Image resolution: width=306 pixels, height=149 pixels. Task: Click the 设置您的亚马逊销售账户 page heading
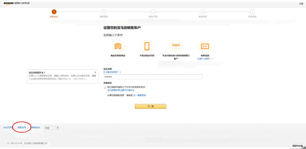pyautogui.click(x=122, y=28)
